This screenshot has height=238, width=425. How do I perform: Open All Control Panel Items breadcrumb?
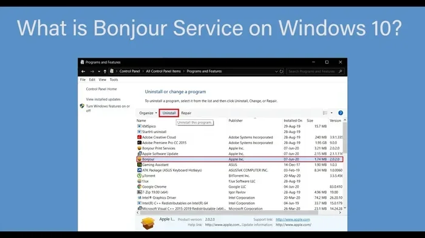point(163,71)
